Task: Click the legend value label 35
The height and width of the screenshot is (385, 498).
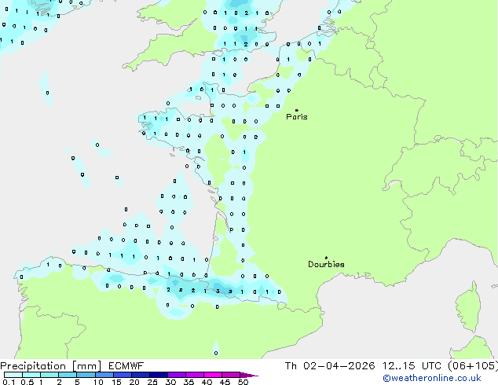Action: click(189, 382)
